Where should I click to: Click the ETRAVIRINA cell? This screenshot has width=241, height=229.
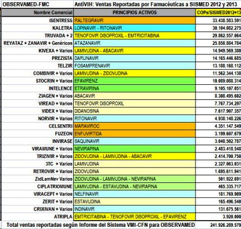click(x=134, y=88)
